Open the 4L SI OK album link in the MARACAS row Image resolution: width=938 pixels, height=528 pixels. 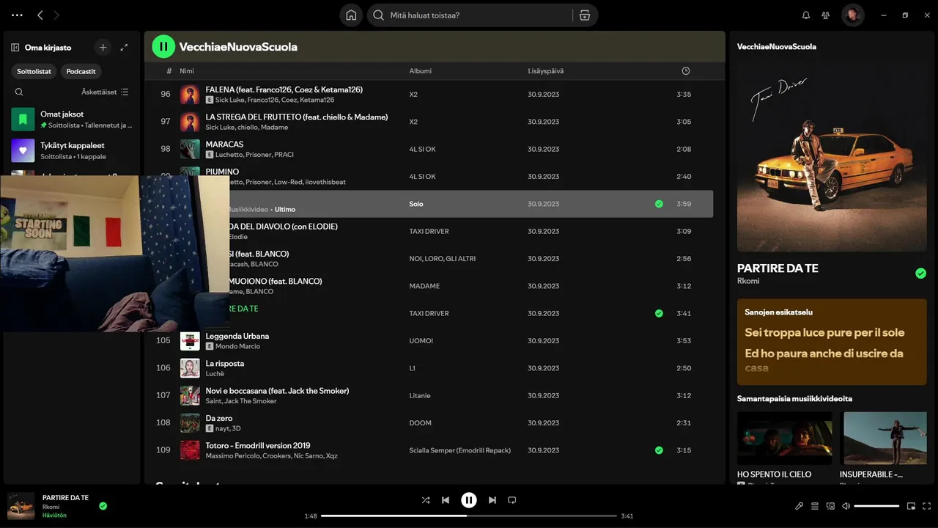422,149
